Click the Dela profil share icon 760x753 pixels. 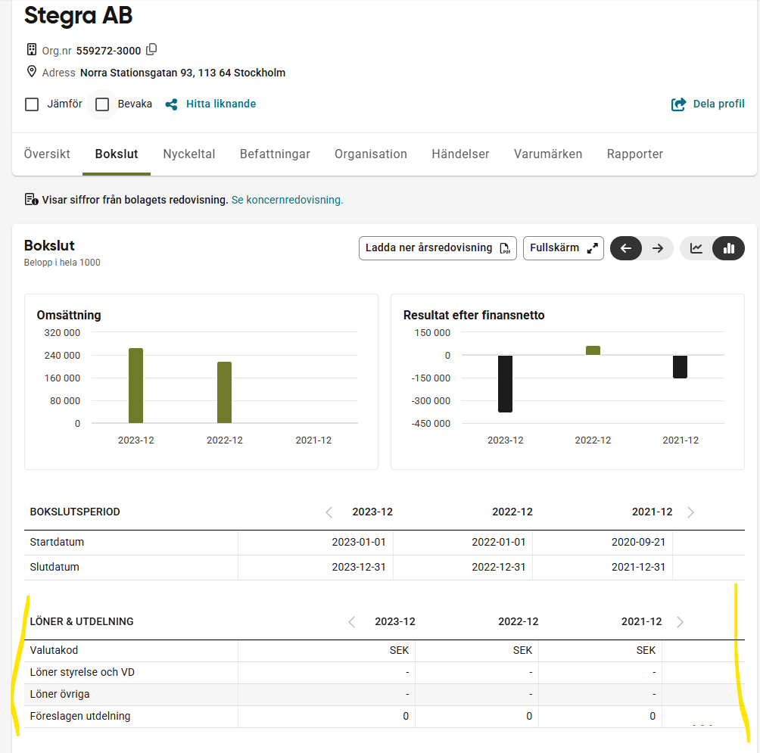(679, 104)
